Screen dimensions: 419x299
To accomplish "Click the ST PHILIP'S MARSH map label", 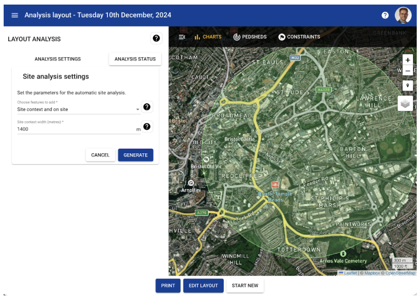I will click(x=330, y=202).
